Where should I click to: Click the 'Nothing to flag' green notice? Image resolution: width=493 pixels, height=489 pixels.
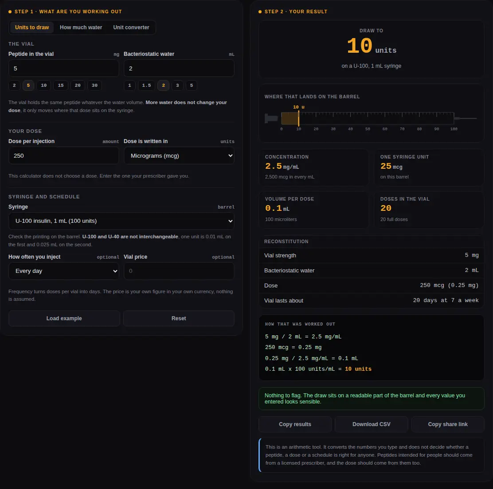(x=372, y=399)
